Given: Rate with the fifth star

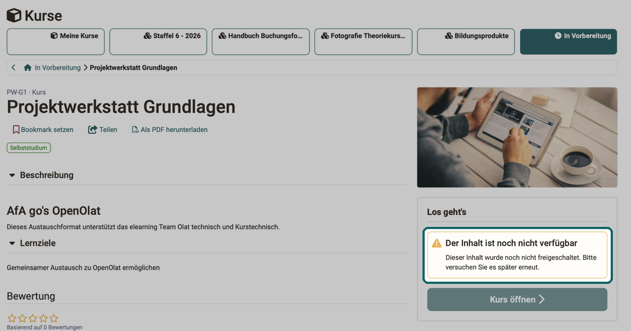Looking at the screenshot, I should tap(54, 318).
